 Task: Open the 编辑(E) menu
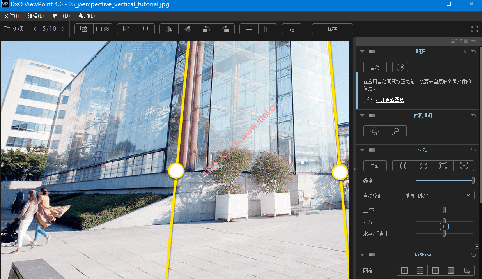pyautogui.click(x=35, y=16)
